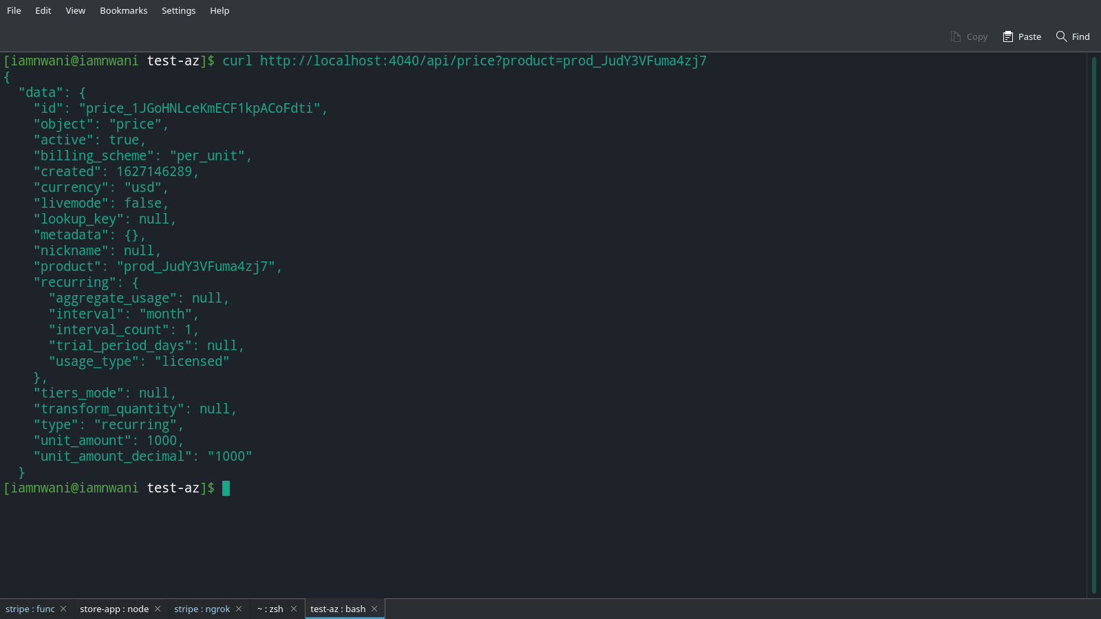The width and height of the screenshot is (1101, 619).
Task: Open the Settings menu
Action: pyautogui.click(x=178, y=10)
